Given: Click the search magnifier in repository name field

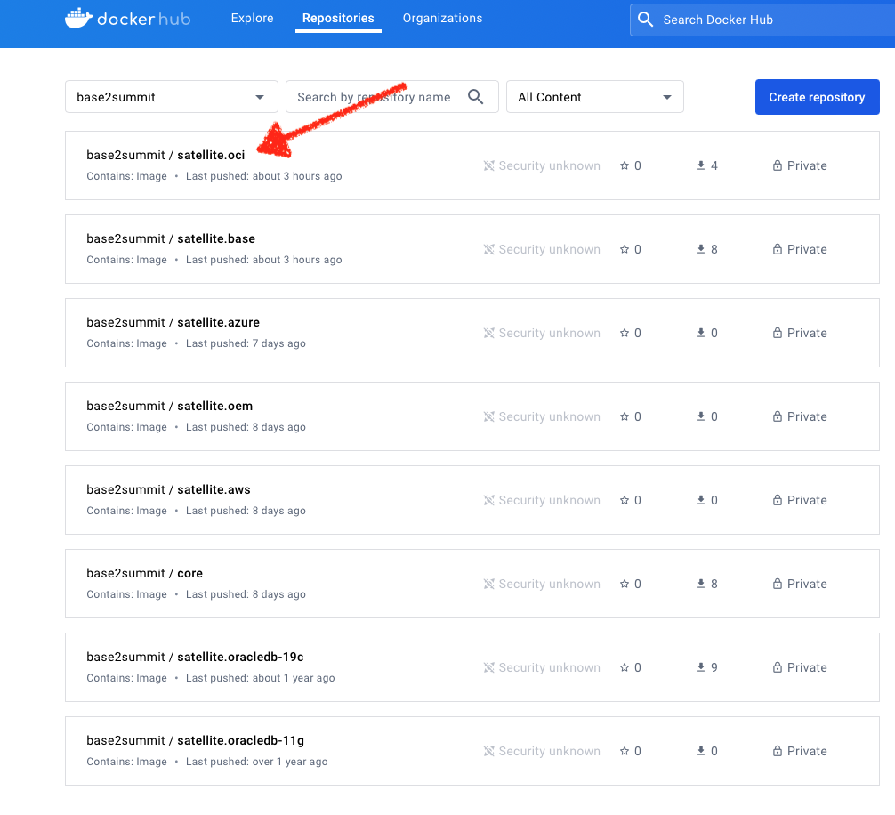Looking at the screenshot, I should pos(475,97).
